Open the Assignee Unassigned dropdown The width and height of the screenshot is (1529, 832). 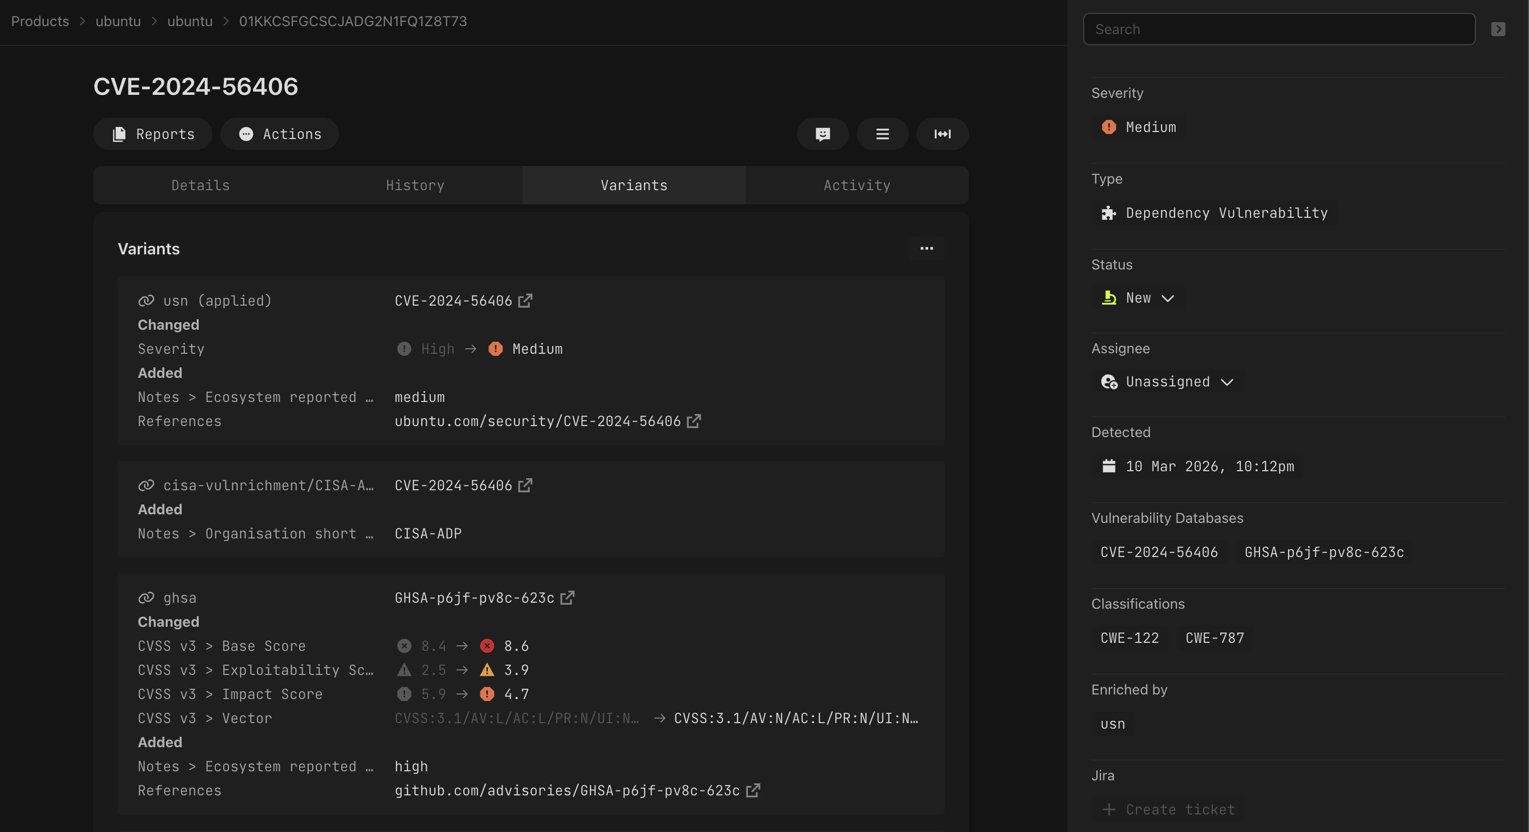[x=1167, y=381]
